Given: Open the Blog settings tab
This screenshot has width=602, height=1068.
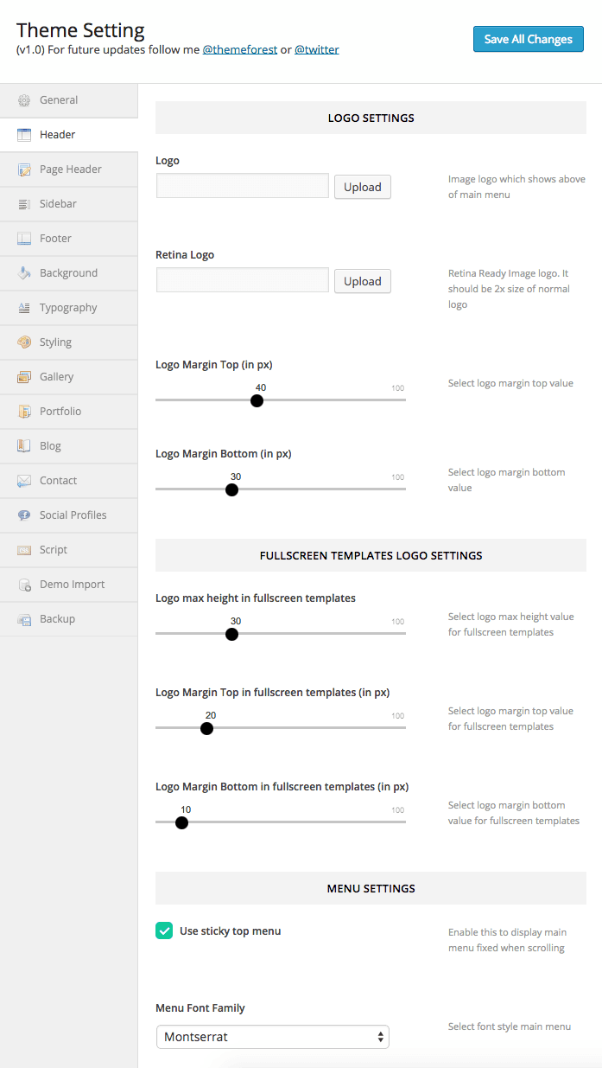Looking at the screenshot, I should [x=69, y=446].
